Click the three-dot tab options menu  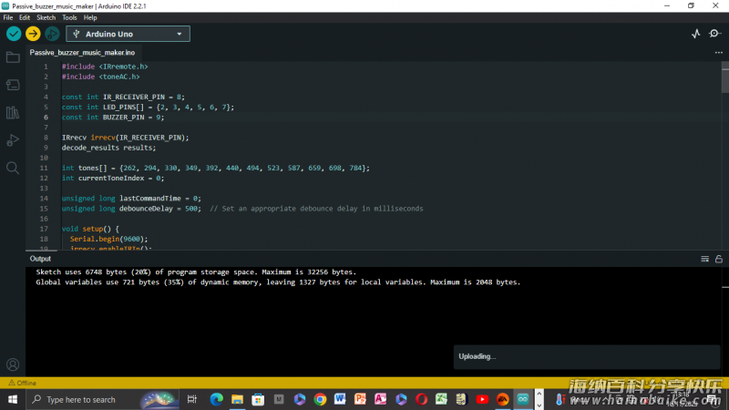tap(718, 53)
